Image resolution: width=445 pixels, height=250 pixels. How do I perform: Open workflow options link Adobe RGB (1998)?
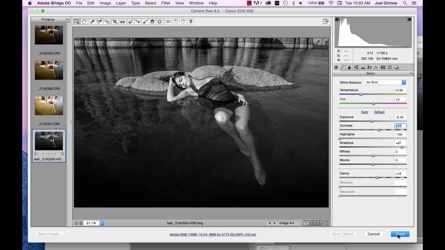213,234
